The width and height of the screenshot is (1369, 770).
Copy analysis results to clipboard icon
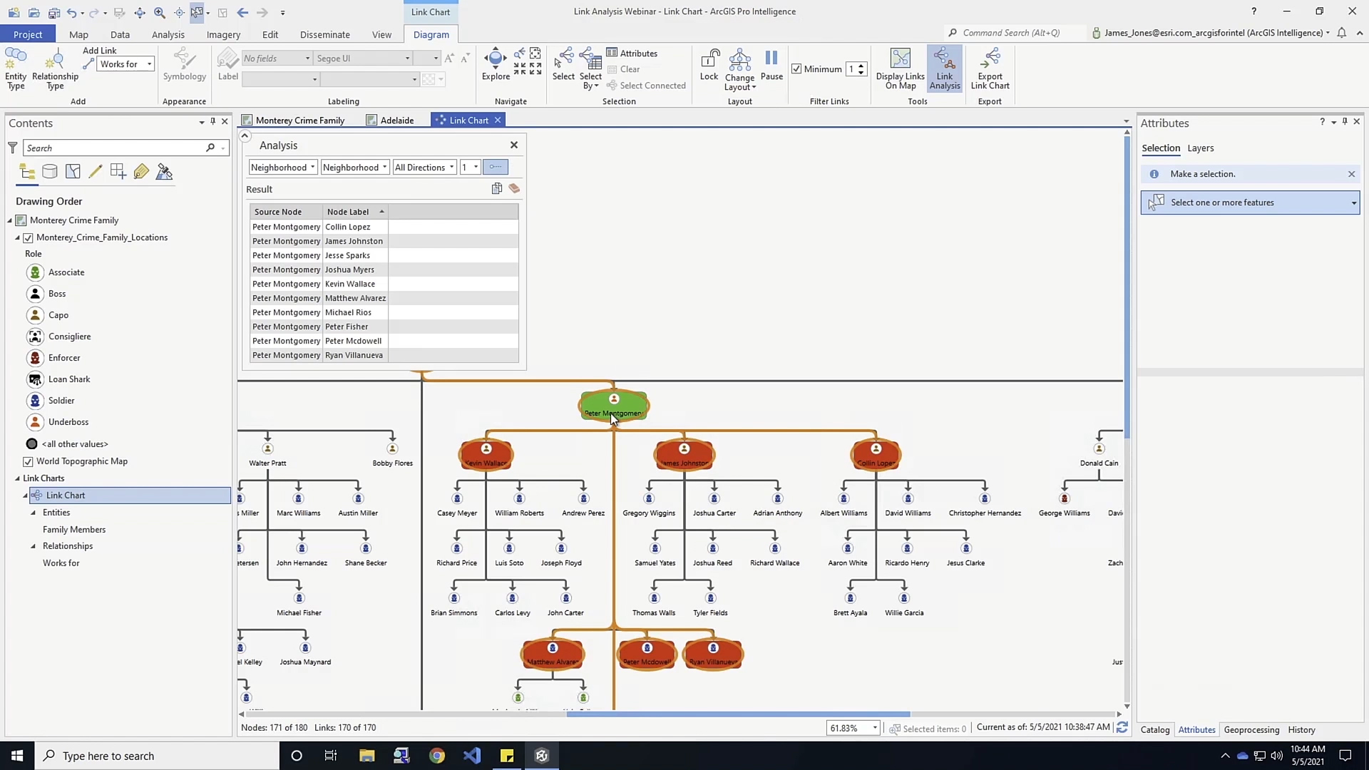click(497, 189)
